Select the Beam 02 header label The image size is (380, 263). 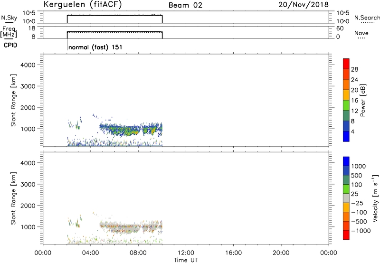pos(185,5)
